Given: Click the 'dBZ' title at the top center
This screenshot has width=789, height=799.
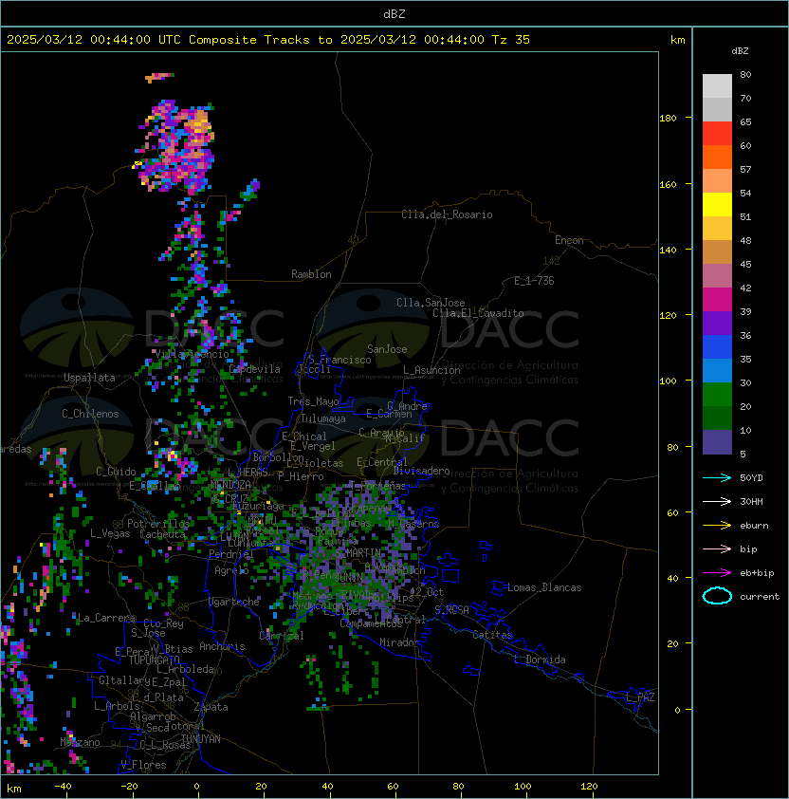Looking at the screenshot, I should [x=394, y=14].
